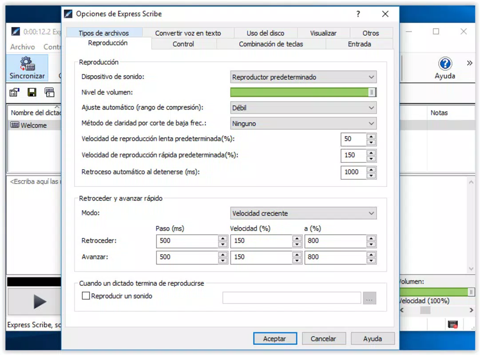Increase Retroceso automático ms value
This screenshot has height=355, width=480.
click(x=371, y=169)
